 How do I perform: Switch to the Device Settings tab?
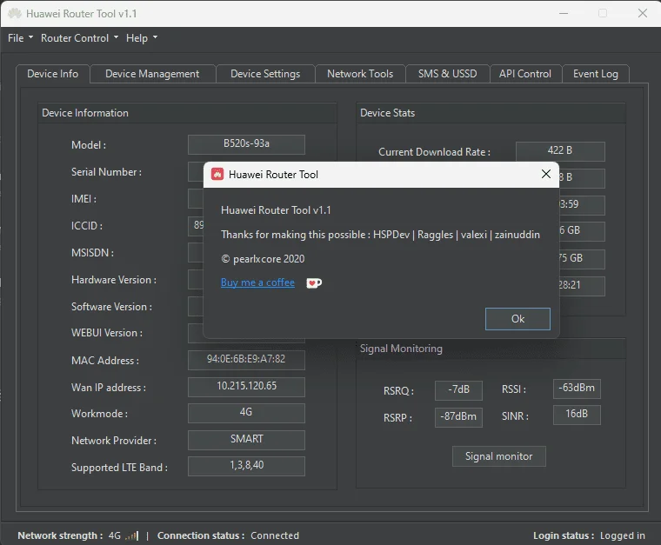click(x=265, y=74)
